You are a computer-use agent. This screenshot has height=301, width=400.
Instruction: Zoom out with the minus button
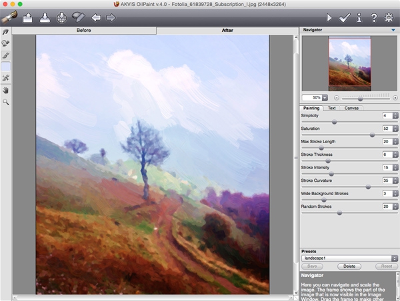(337, 98)
